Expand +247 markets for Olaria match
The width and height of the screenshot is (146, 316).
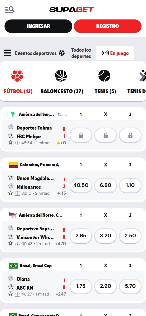click(61, 294)
